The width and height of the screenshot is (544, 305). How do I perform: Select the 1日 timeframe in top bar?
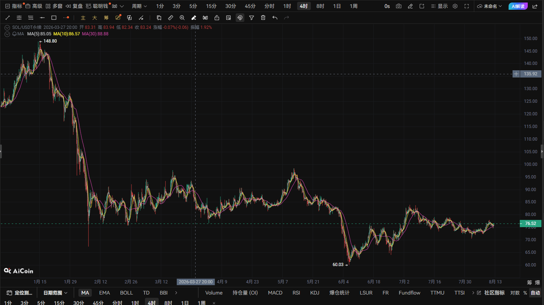pos(337,6)
